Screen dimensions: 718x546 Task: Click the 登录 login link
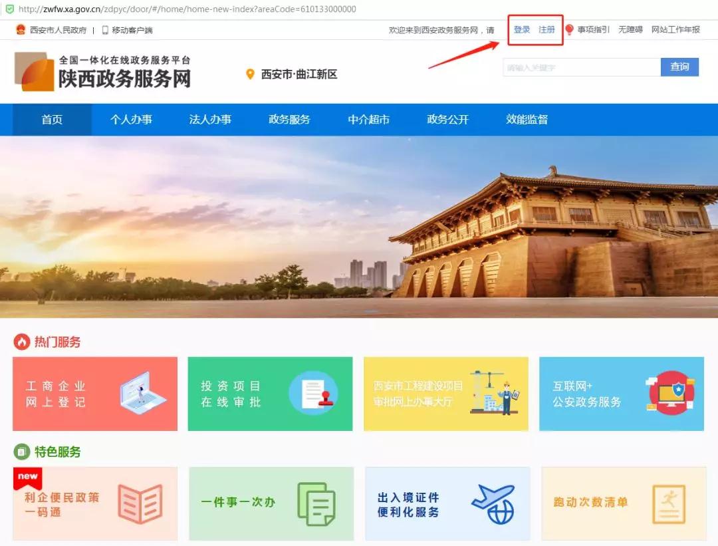[x=522, y=30]
